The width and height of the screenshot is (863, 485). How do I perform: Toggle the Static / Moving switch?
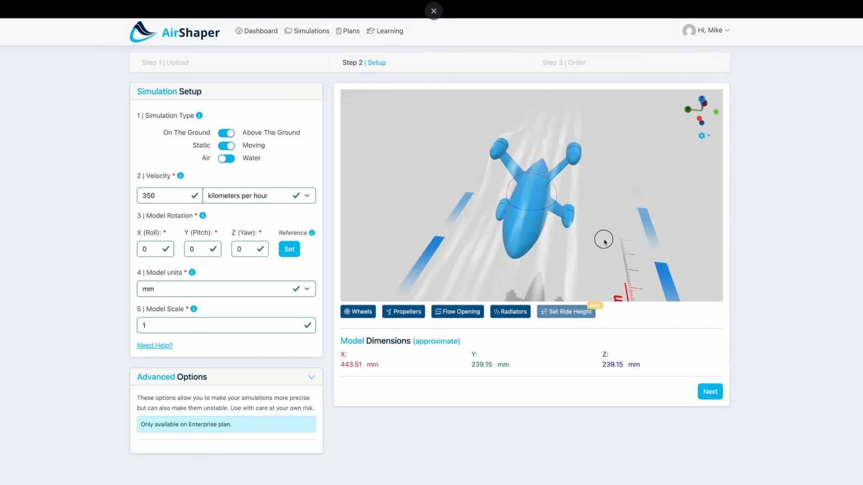tap(226, 145)
